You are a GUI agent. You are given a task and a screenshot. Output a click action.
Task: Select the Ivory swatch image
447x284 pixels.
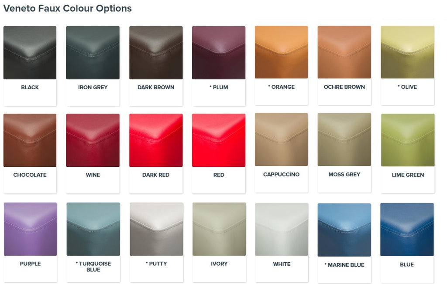pyautogui.click(x=219, y=229)
